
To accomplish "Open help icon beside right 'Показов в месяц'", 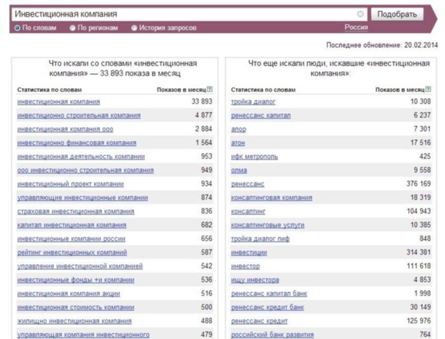I will (428, 89).
